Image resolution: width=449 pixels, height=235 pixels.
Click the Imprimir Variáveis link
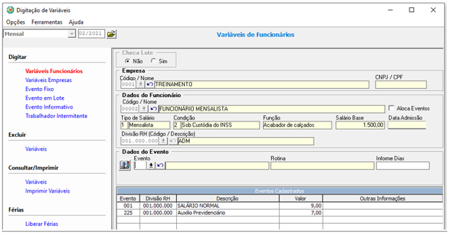click(48, 191)
